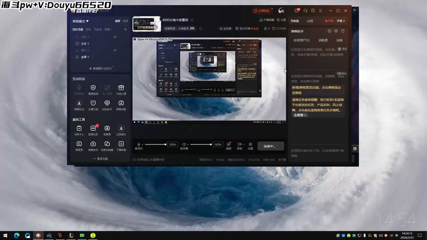427x240 pixels.
Task: Click 去查看 link in task notice
Action: [x=299, y=115]
